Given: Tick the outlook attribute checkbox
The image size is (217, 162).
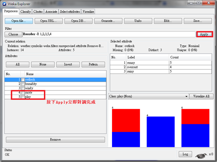Looking at the screenshot, I should (x=23, y=80).
